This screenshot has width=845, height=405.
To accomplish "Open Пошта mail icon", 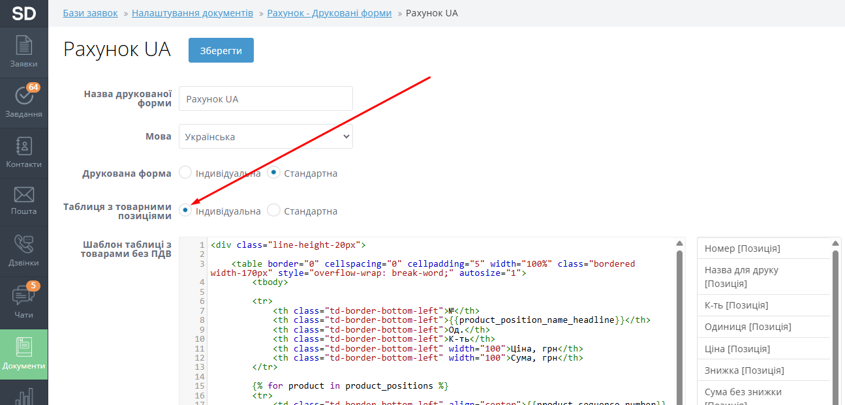I will (23, 201).
